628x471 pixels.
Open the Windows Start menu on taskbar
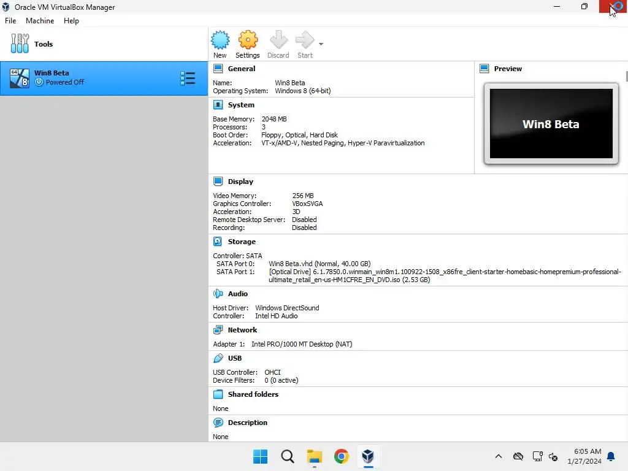(260, 456)
